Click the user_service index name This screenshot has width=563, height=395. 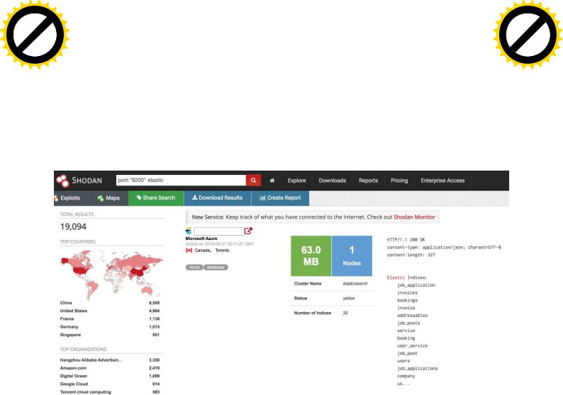(x=412, y=345)
